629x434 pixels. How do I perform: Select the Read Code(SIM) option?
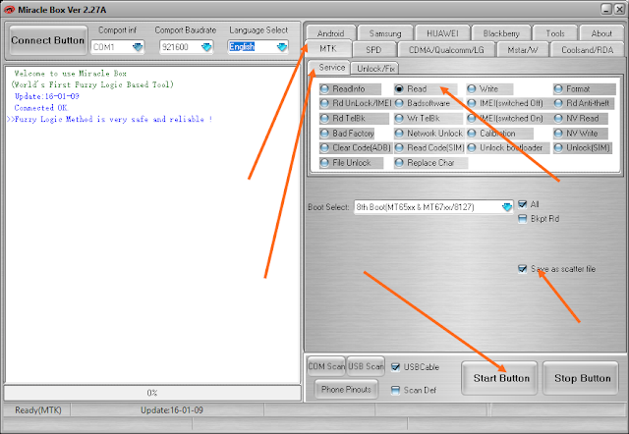(429, 148)
